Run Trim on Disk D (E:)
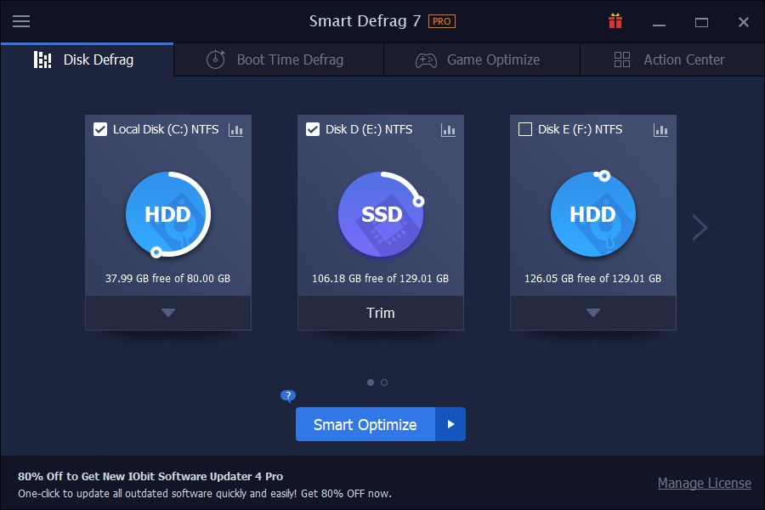Image resolution: width=765 pixels, height=510 pixels. pos(380,313)
